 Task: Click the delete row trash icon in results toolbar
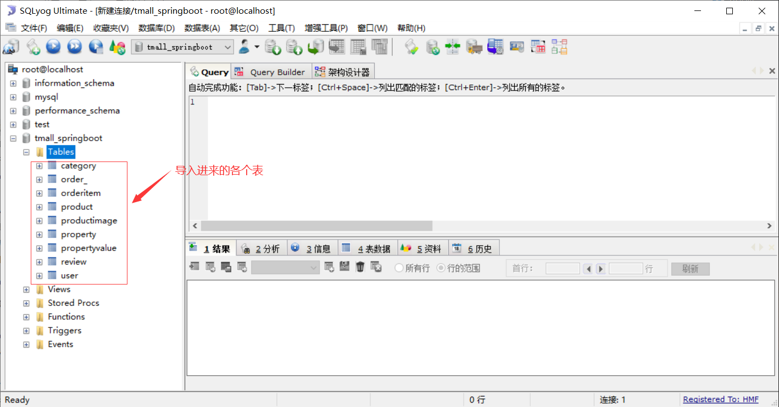pyautogui.click(x=360, y=267)
